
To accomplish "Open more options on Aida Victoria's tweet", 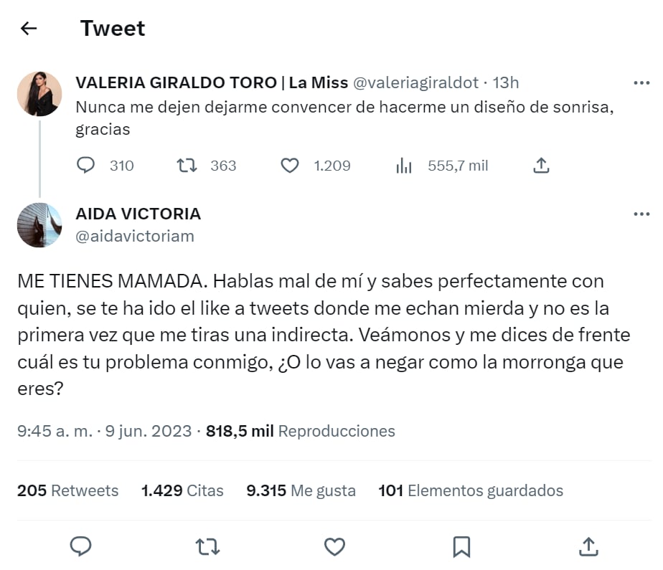I will pos(641,214).
